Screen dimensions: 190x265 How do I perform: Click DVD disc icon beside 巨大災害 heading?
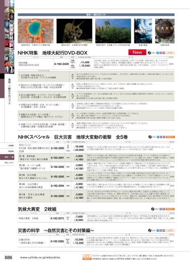coord(150,137)
